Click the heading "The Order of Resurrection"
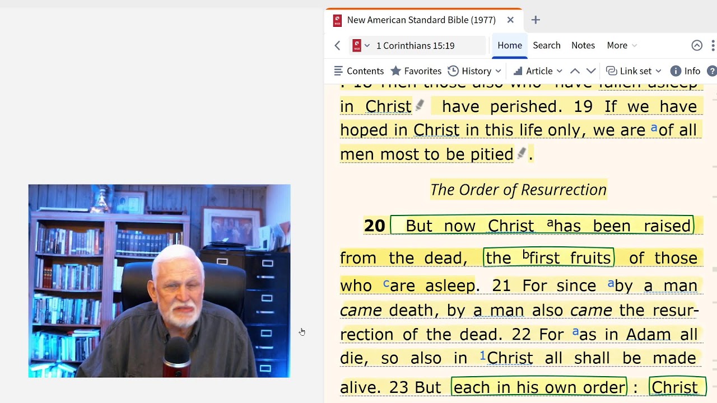This screenshot has height=403, width=717. pyautogui.click(x=518, y=190)
